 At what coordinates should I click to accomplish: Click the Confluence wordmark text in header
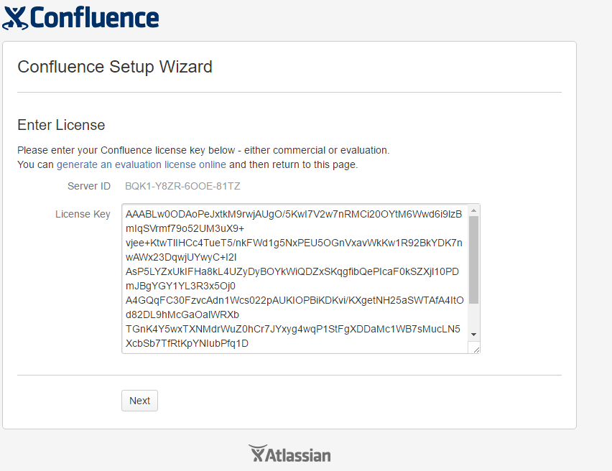click(x=94, y=18)
